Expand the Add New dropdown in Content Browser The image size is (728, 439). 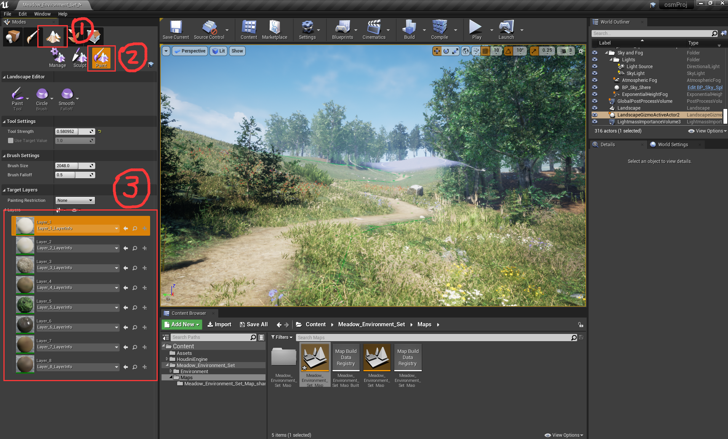click(x=181, y=324)
